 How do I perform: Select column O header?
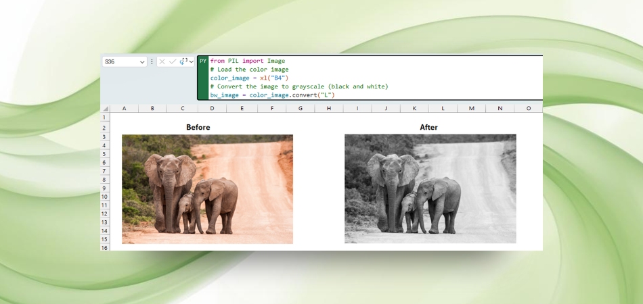(x=528, y=108)
